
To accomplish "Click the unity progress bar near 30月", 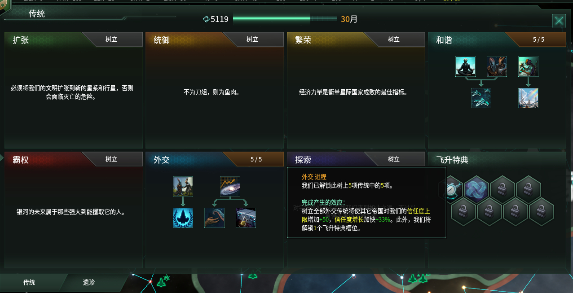I will [x=285, y=19].
